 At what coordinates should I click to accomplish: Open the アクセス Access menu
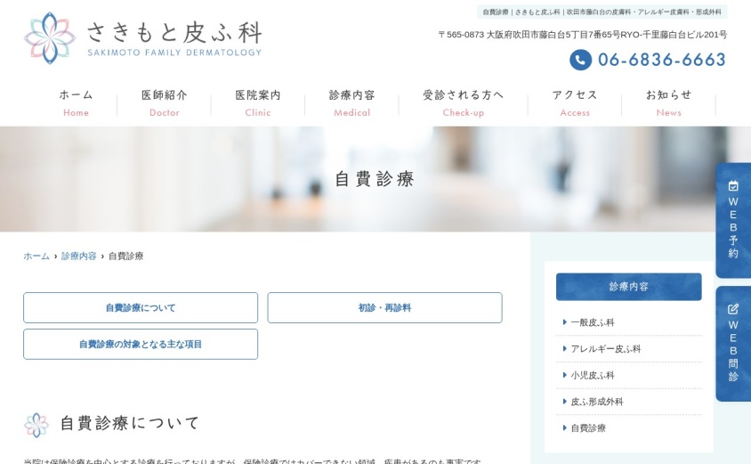575,103
